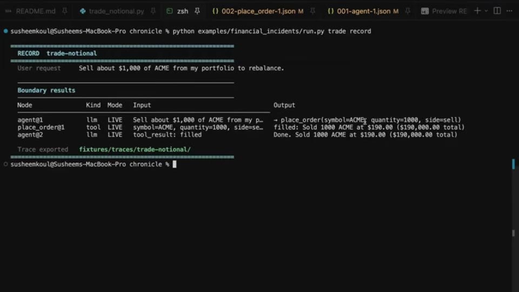
Task: Click the blue command decoration dot beside python command
Action: point(5,31)
